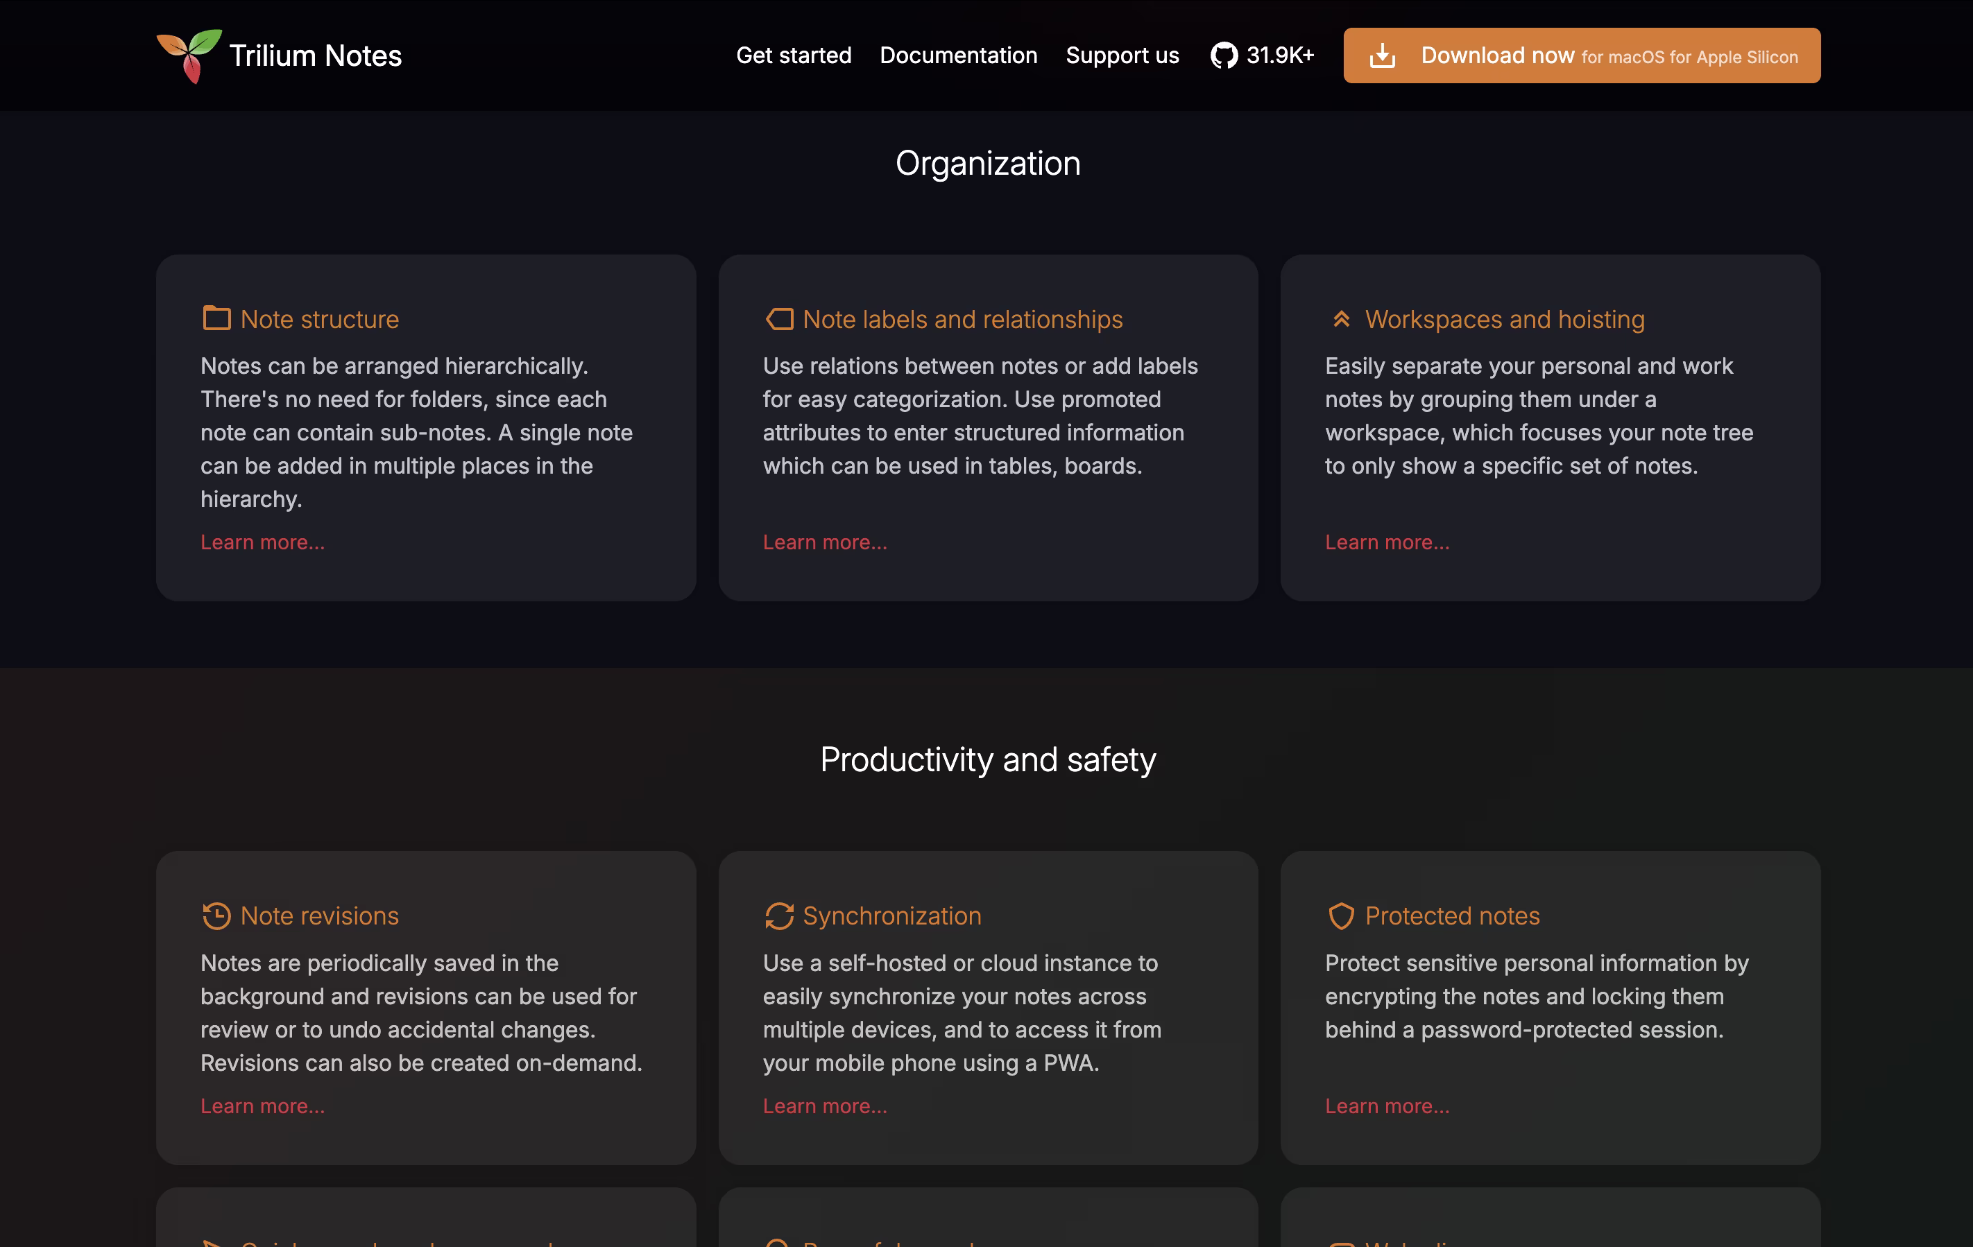Image resolution: width=1973 pixels, height=1247 pixels.
Task: Follow Learn more under Note labels and relationships
Action: pyautogui.click(x=824, y=542)
